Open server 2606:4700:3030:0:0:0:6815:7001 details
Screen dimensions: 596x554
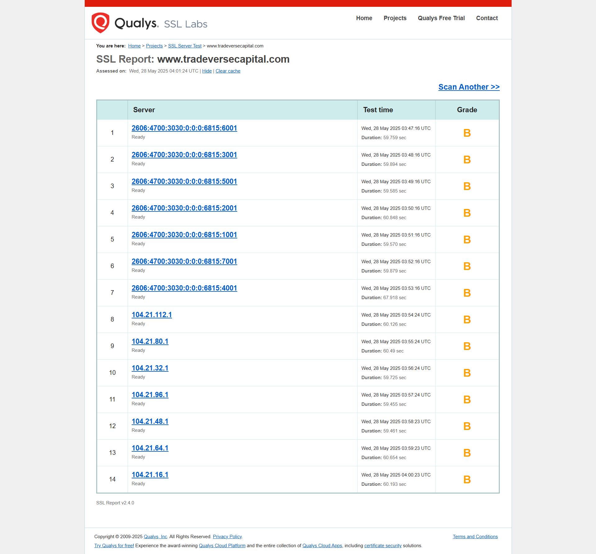pos(184,261)
